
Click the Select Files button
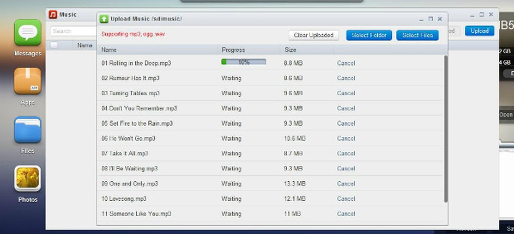coord(417,35)
